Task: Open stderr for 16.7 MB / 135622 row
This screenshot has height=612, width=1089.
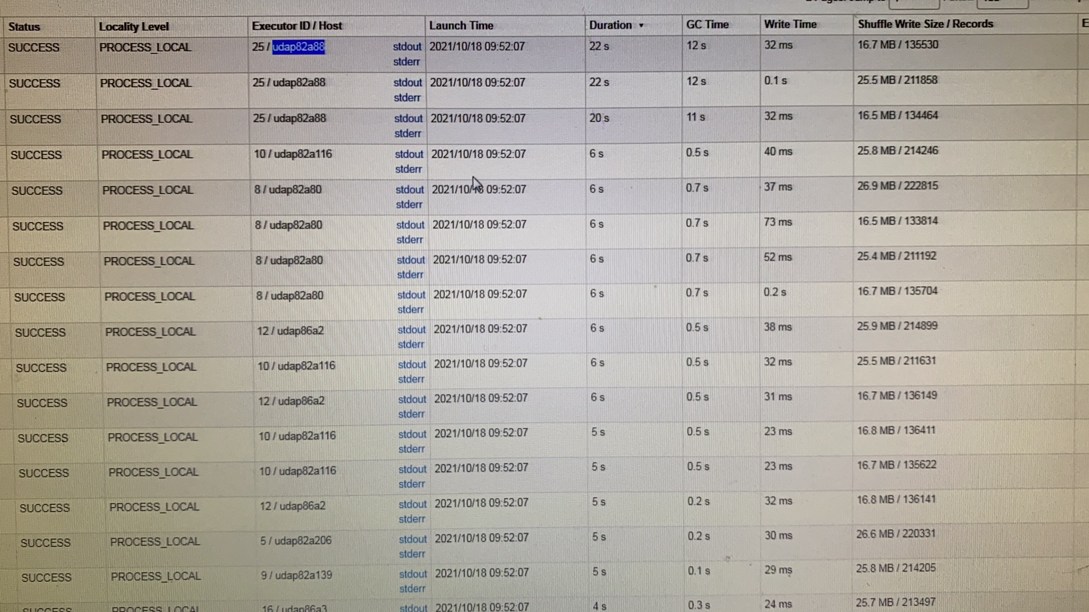Action: click(412, 484)
